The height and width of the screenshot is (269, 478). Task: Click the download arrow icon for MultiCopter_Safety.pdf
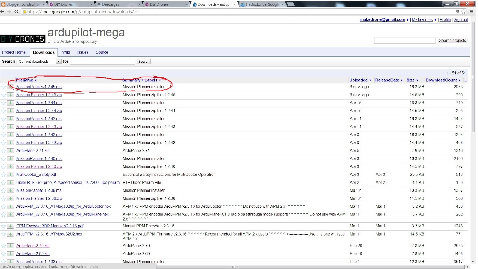[10, 175]
